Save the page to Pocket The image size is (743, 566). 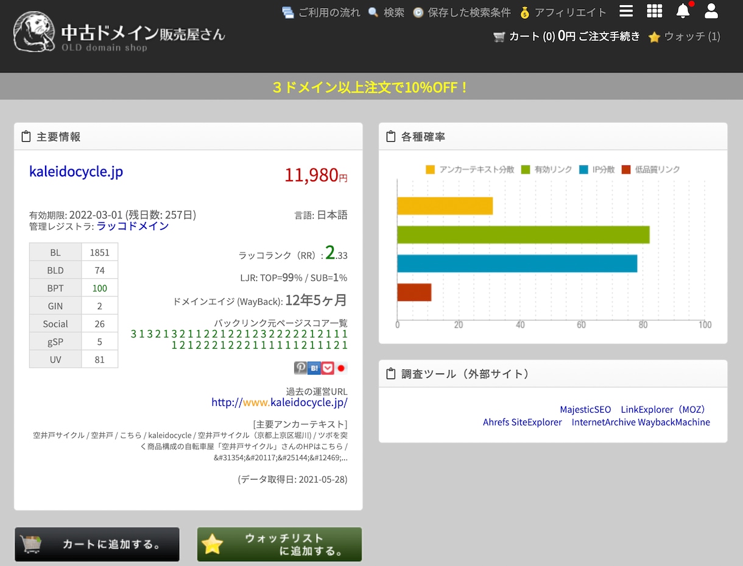(328, 368)
